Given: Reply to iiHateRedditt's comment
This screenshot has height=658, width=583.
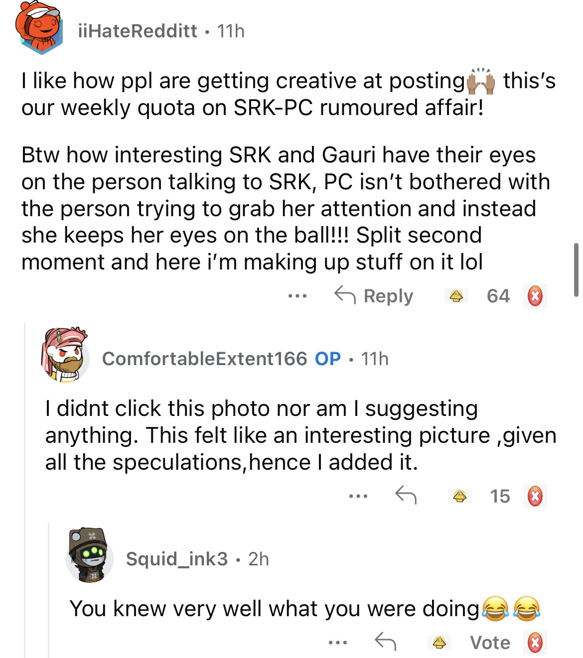Looking at the screenshot, I should [374, 296].
